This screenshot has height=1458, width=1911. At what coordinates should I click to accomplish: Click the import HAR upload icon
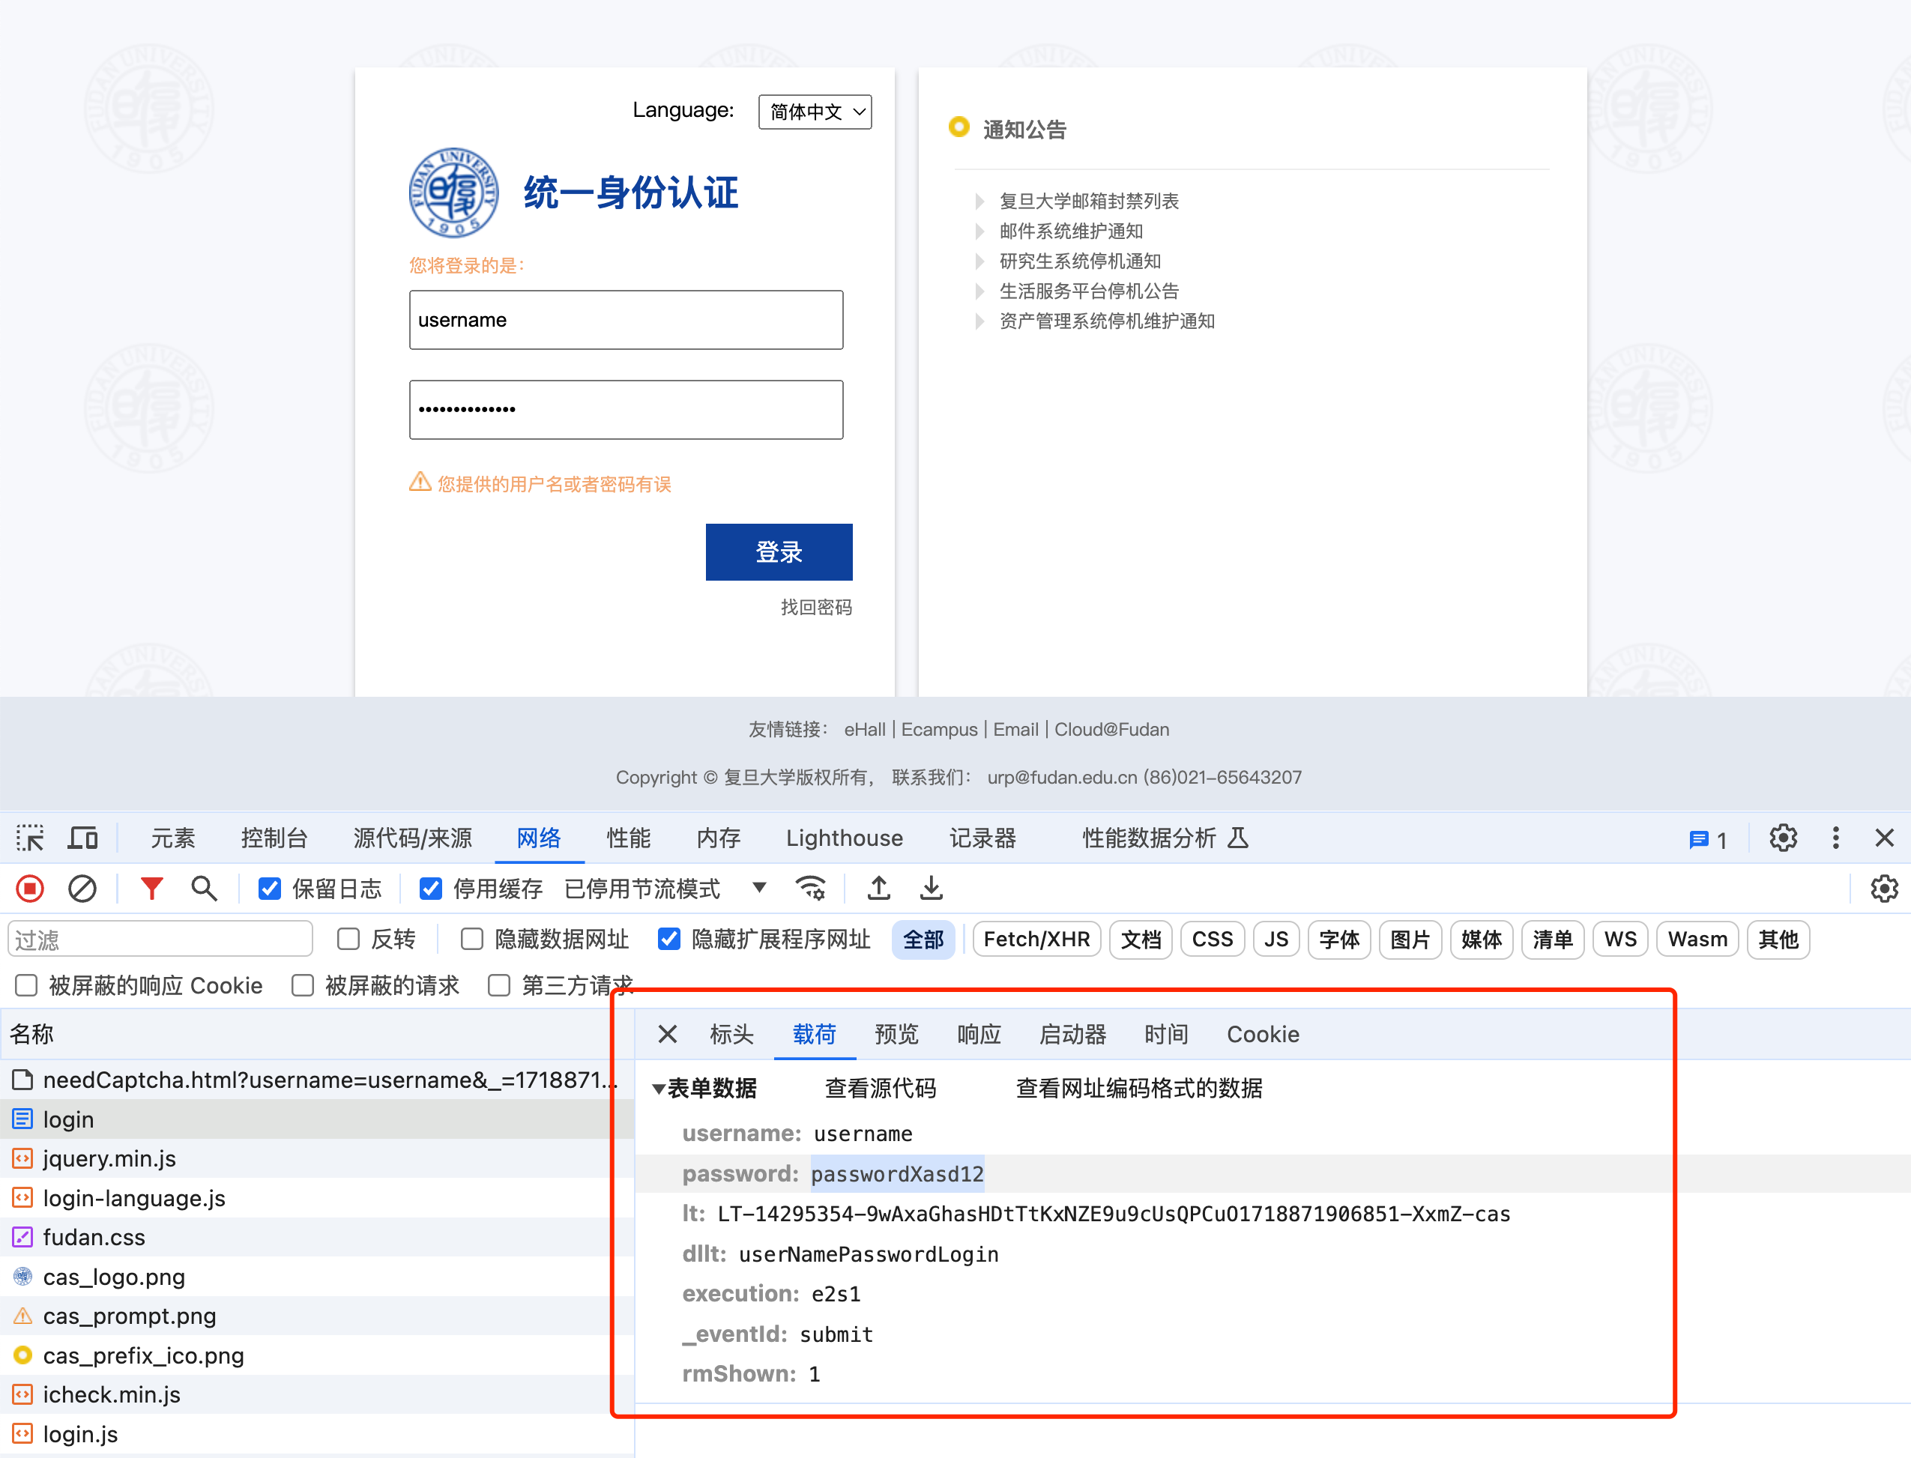(879, 889)
